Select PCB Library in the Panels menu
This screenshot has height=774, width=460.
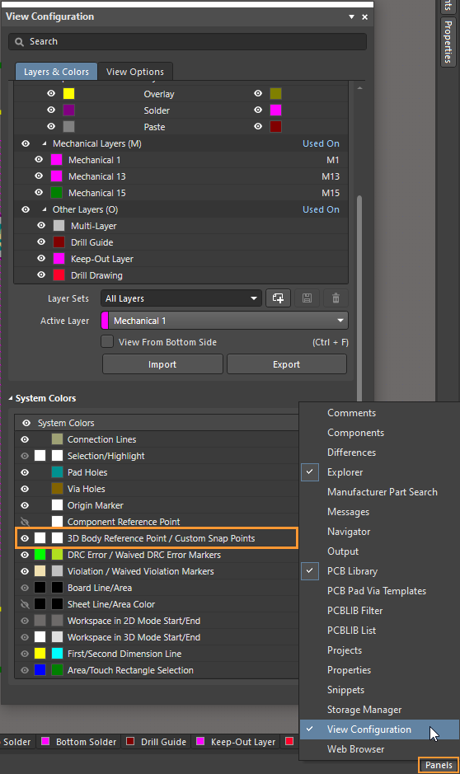[352, 571]
